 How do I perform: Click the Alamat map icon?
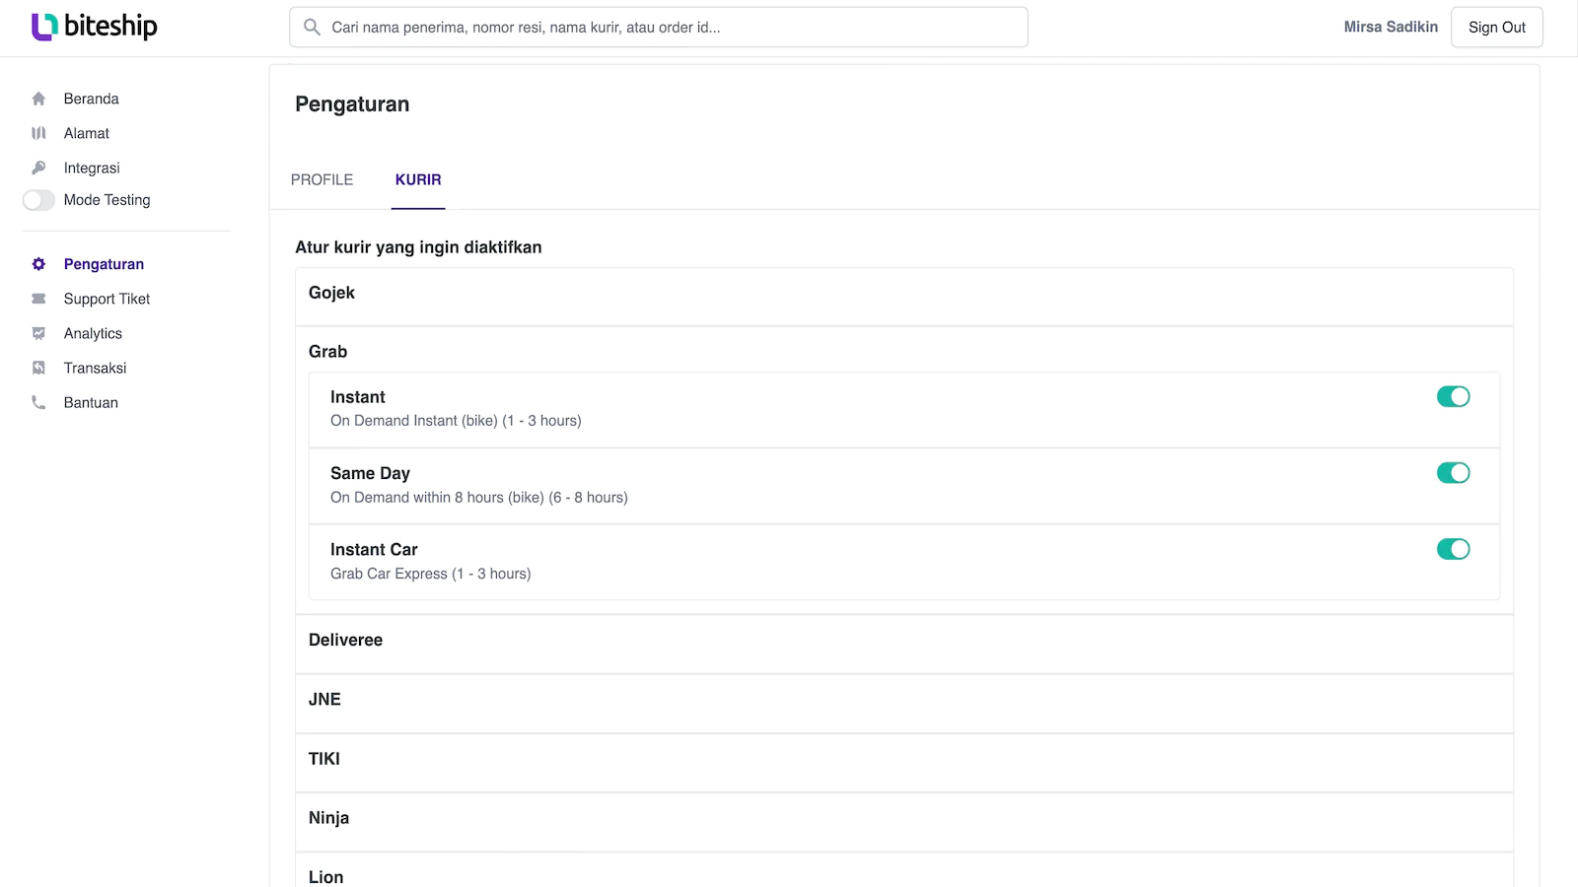click(38, 133)
